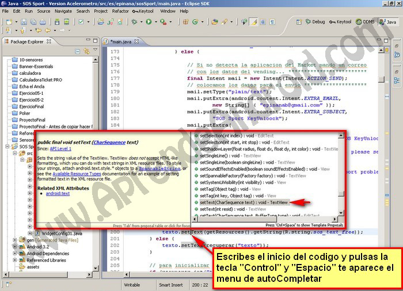
Task: Click the Open Perspective icon
Action: (x=299, y=22)
